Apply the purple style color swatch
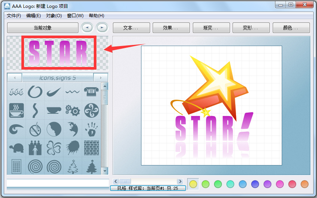 267,184
